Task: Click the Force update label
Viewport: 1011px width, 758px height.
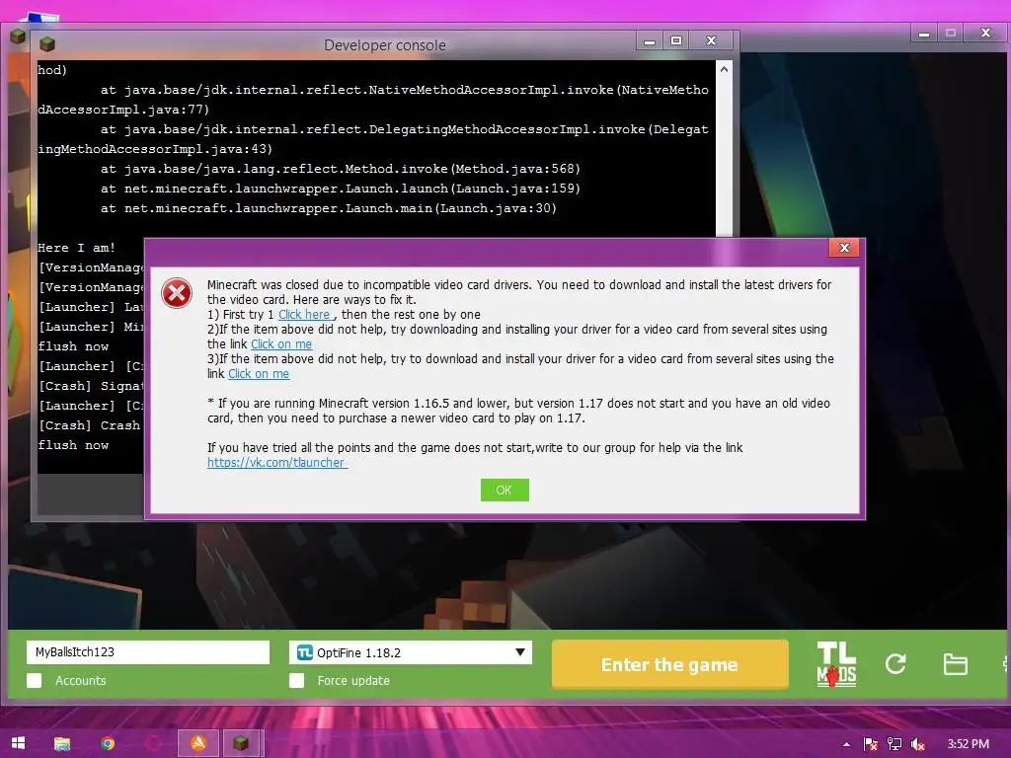Action: pos(353,681)
